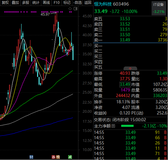Click the green 减 marker icon
This screenshot has width=168, height=160.
click(70, 157)
